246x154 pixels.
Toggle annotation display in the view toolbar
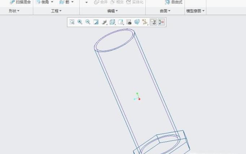click(153, 22)
